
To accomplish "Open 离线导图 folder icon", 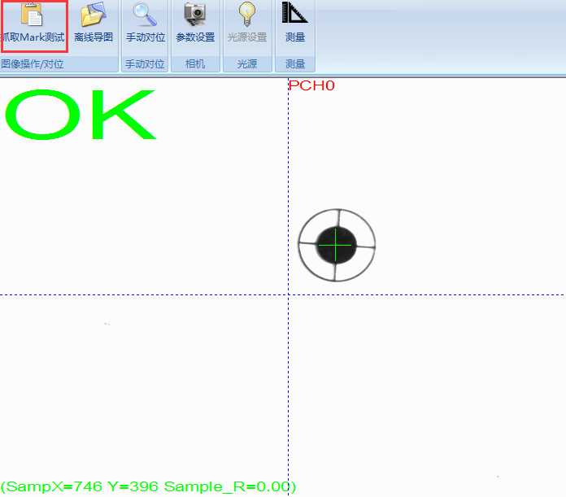I will [93, 15].
